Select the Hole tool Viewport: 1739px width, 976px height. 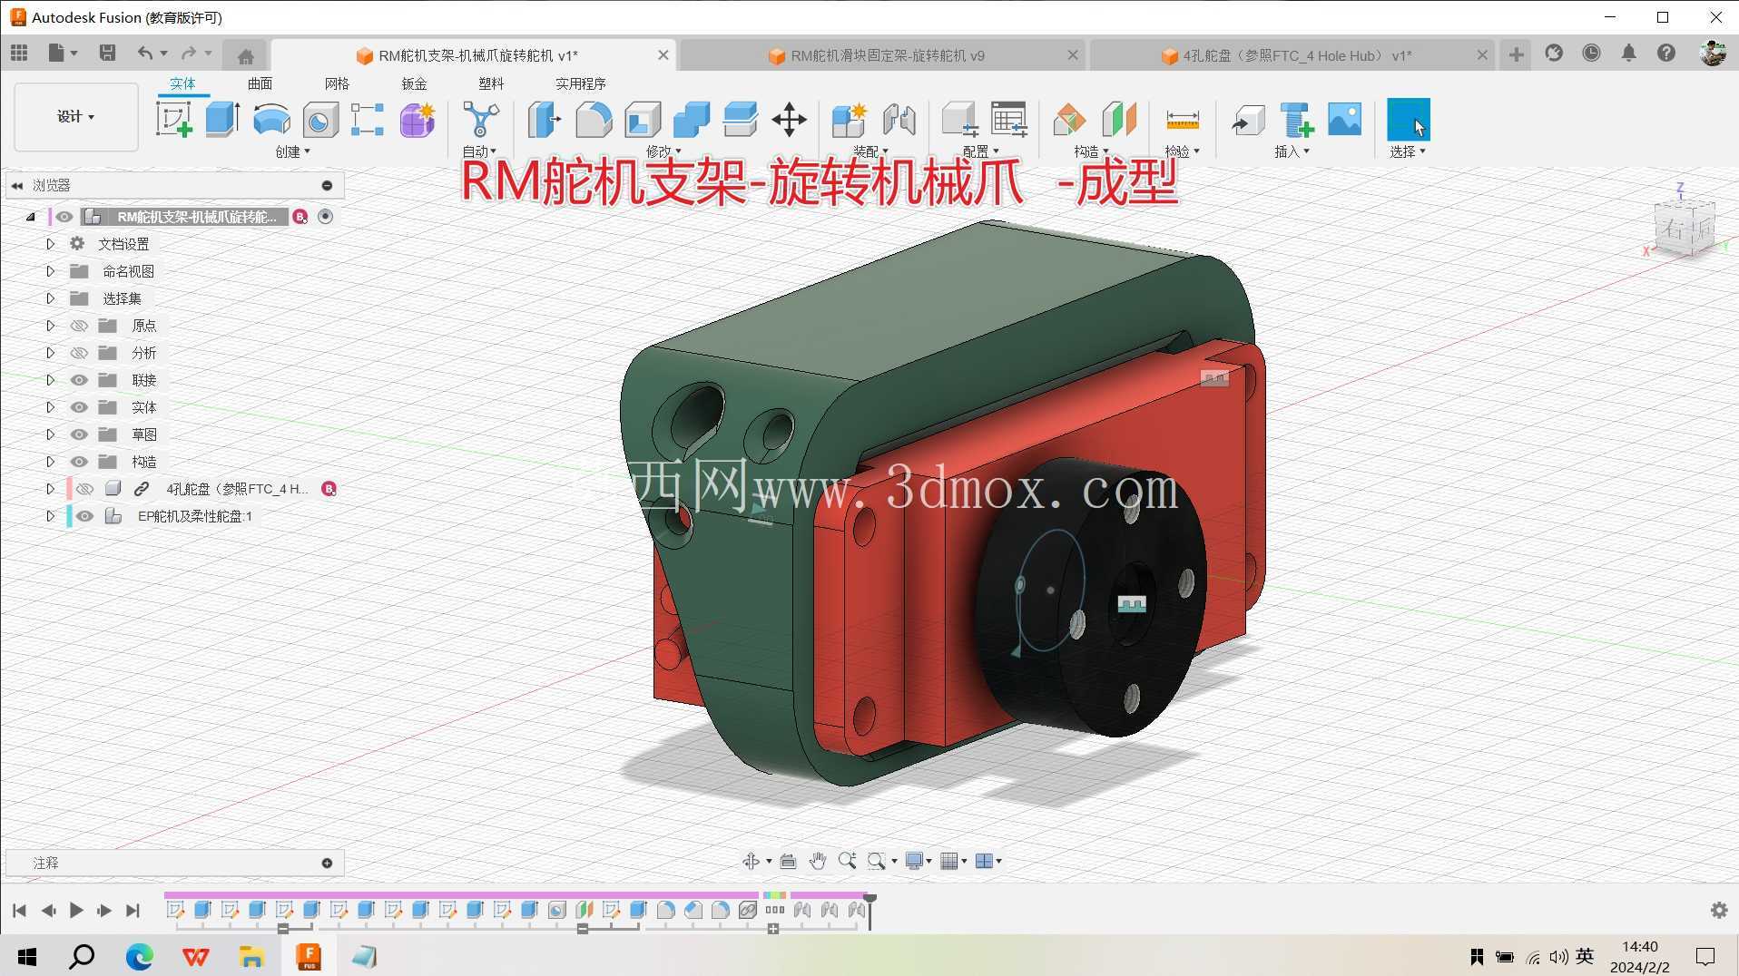point(319,119)
